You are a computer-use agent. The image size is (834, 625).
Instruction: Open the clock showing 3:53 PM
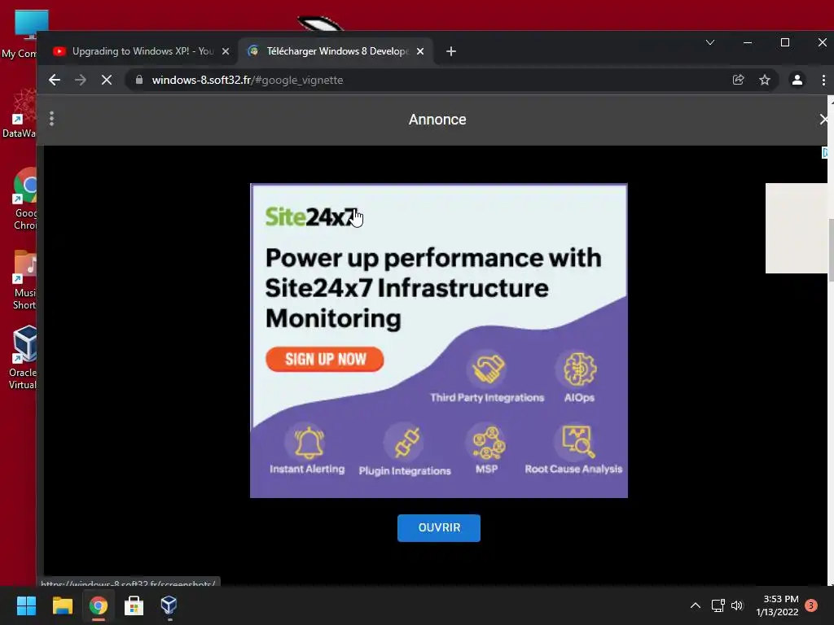(777, 605)
